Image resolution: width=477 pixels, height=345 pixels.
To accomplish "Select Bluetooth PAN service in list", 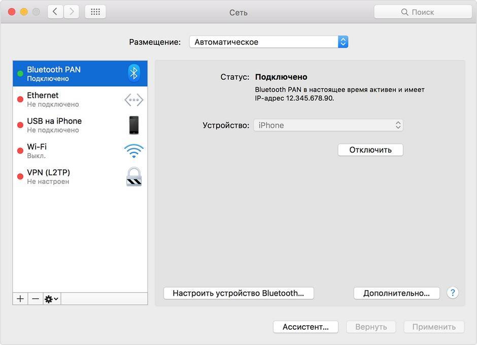I will click(80, 73).
